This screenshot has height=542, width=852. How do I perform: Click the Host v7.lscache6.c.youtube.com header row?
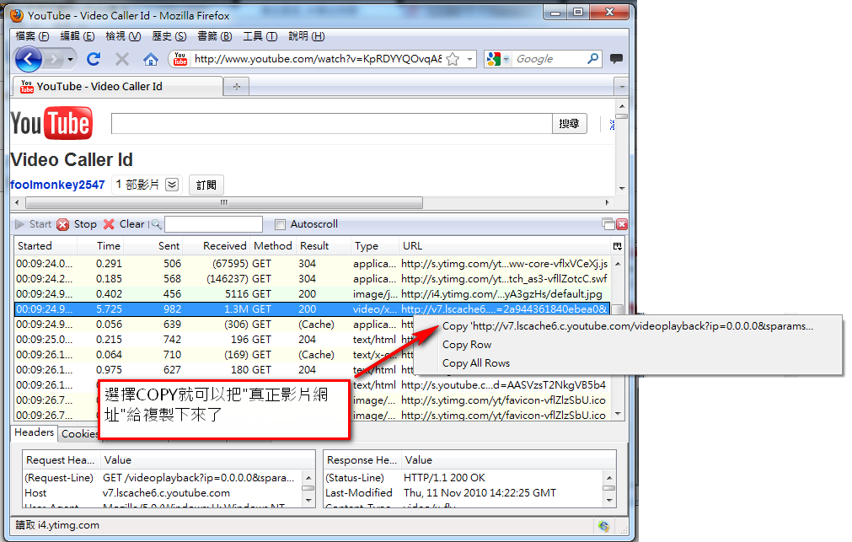pyautogui.click(x=163, y=493)
